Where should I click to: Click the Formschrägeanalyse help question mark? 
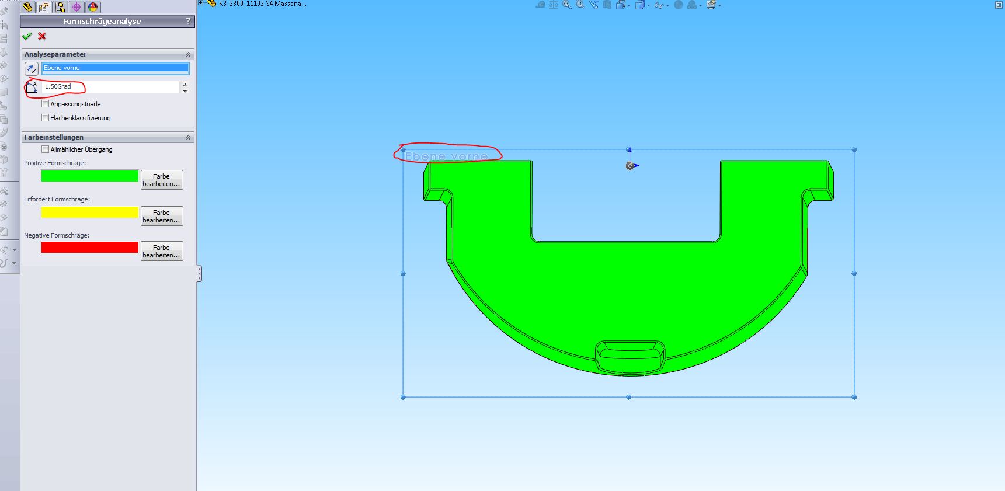(188, 21)
